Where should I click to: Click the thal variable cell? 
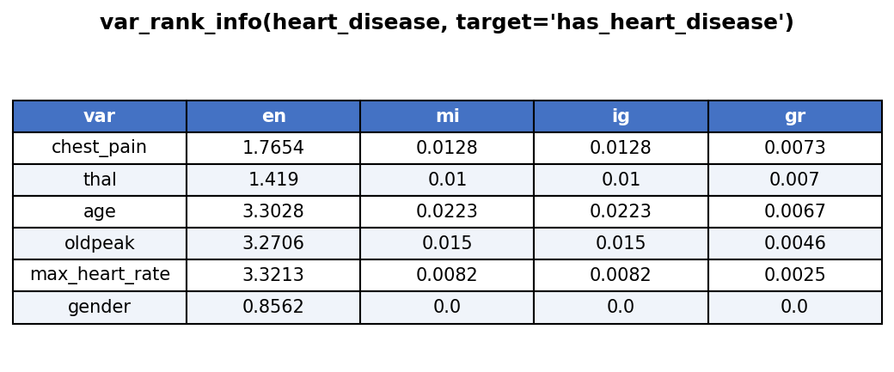pyautogui.click(x=99, y=180)
